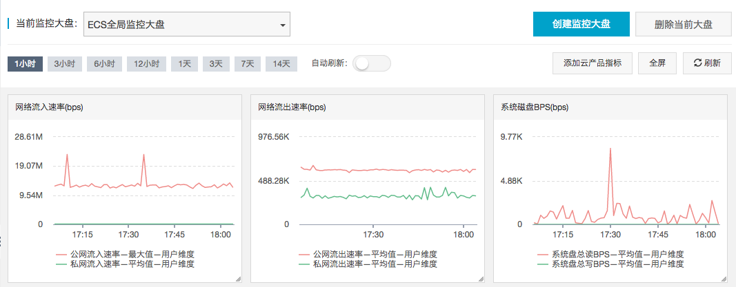Toggle legend 系统盘总读BPS—平均值—用户维度

(x=612, y=255)
